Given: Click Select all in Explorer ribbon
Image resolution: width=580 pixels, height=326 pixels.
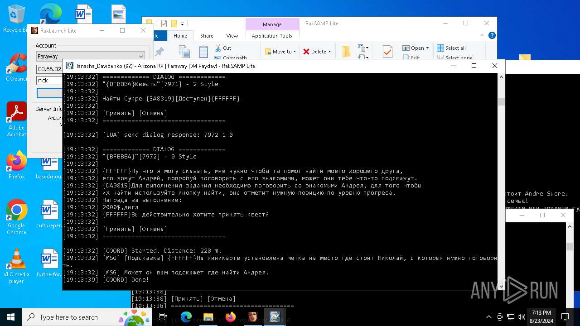Looking at the screenshot, I should (x=451, y=48).
